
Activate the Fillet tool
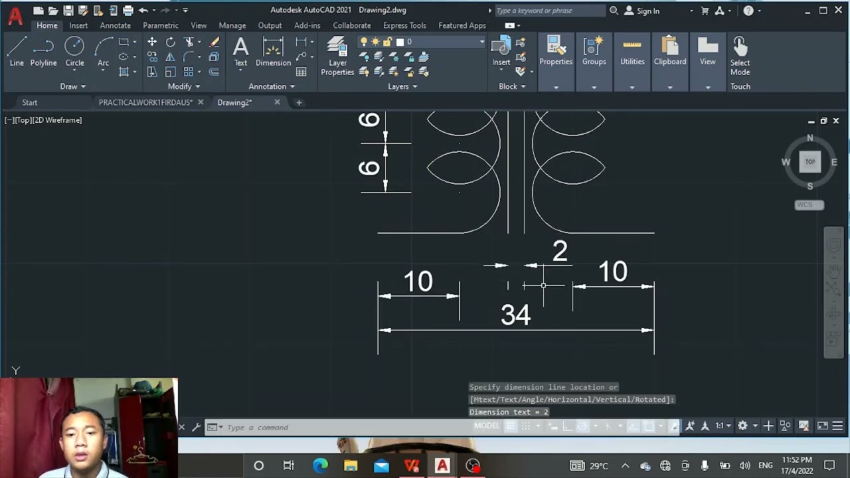click(x=189, y=57)
